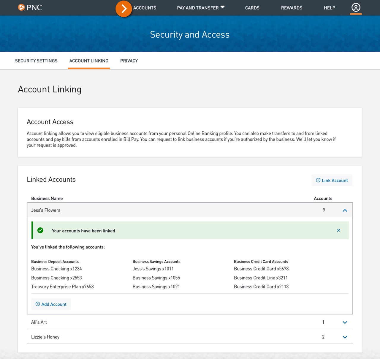Select Business Checking x1234 account
Viewport: 380px width, 359px height.
[56, 268]
